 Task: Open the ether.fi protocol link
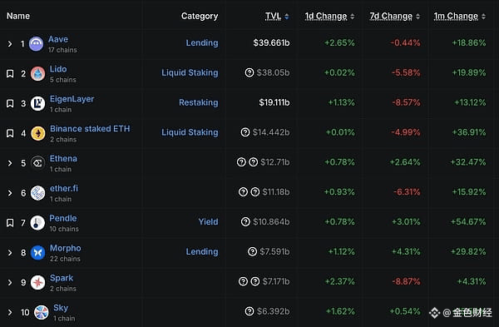[64, 189]
